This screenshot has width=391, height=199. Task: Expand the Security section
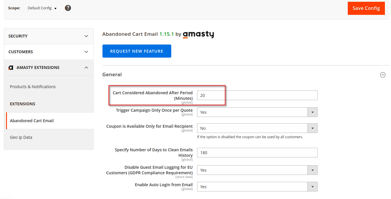pyautogui.click(x=49, y=36)
